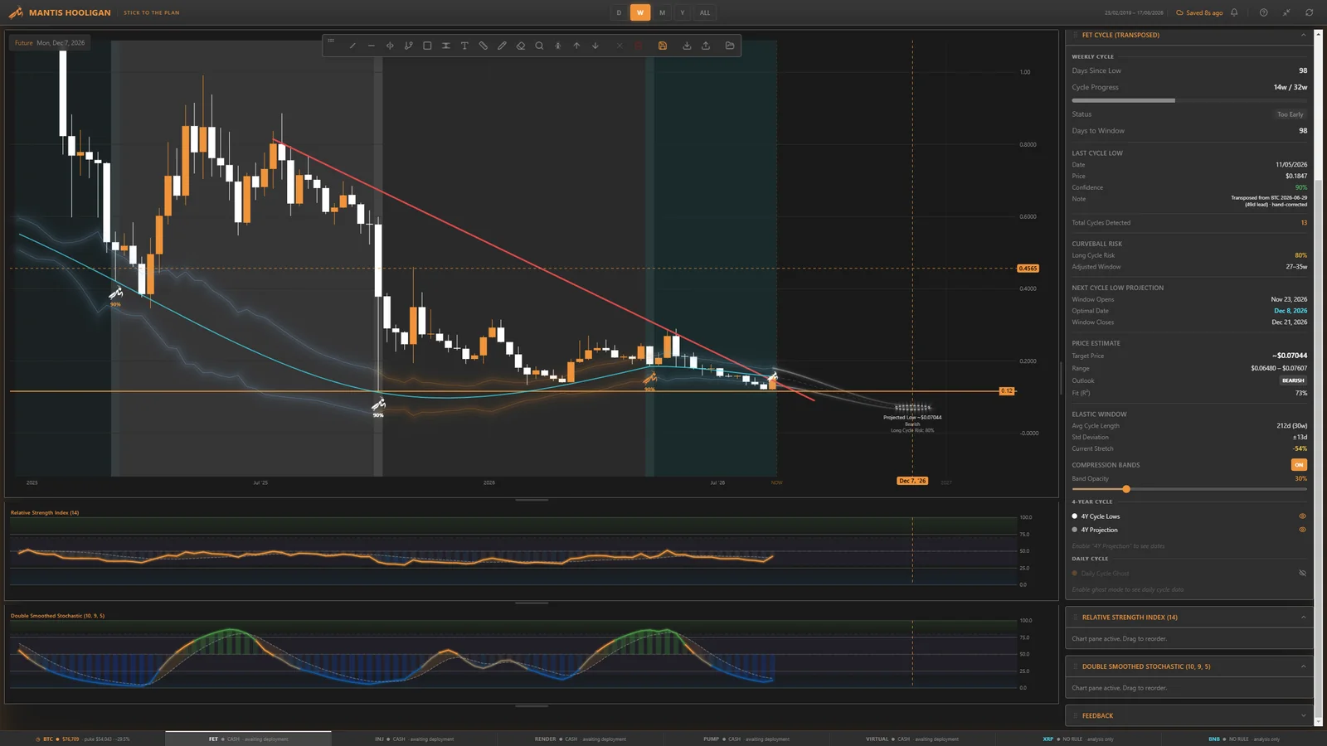Click the 0.12 horizontal line price tag
Image resolution: width=1327 pixels, height=746 pixels.
coord(1007,390)
